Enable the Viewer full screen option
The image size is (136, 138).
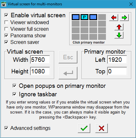[x=6, y=29]
